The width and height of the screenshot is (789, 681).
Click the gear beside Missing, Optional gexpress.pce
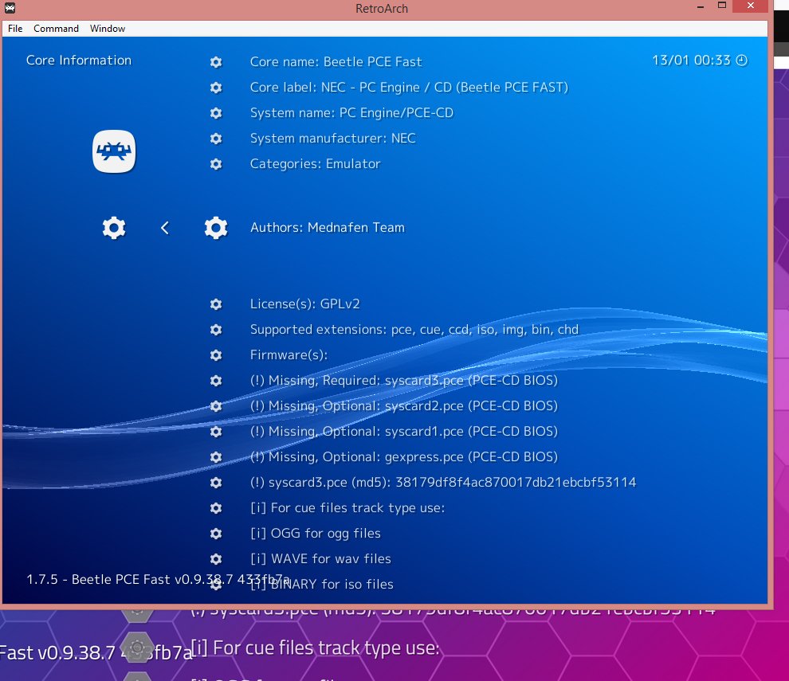click(x=216, y=457)
